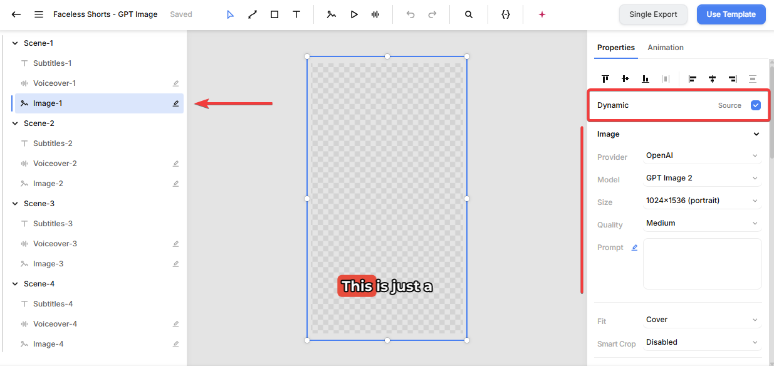774x366 pixels.
Task: Click the red sparkle AI icon
Action: pyautogui.click(x=542, y=14)
